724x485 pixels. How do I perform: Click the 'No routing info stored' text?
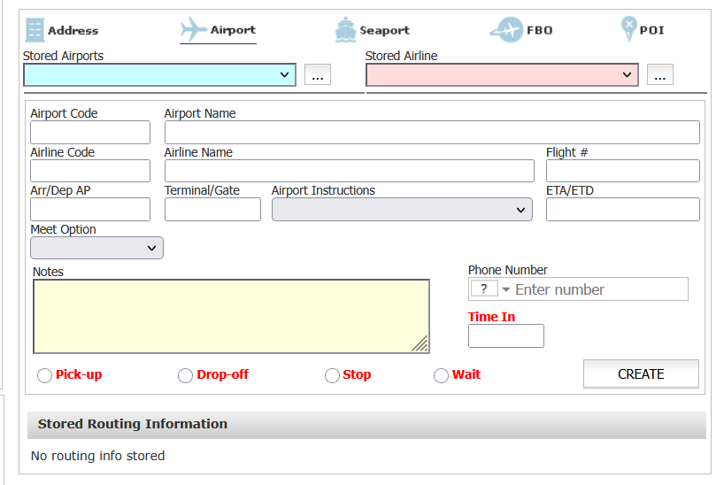pos(98,456)
